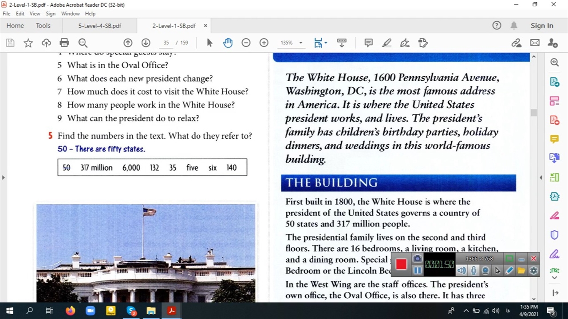Select the Hand pan tool
The height and width of the screenshot is (319, 568).
[228, 43]
